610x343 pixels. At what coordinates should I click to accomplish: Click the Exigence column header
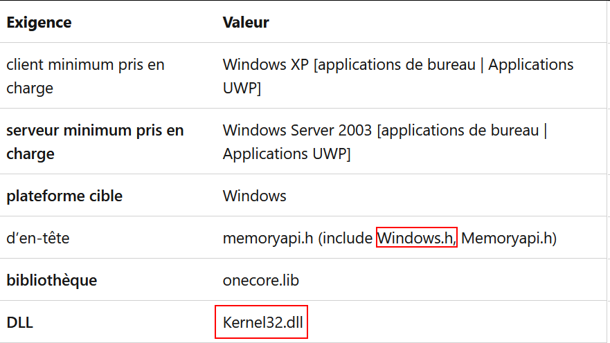[x=39, y=22]
